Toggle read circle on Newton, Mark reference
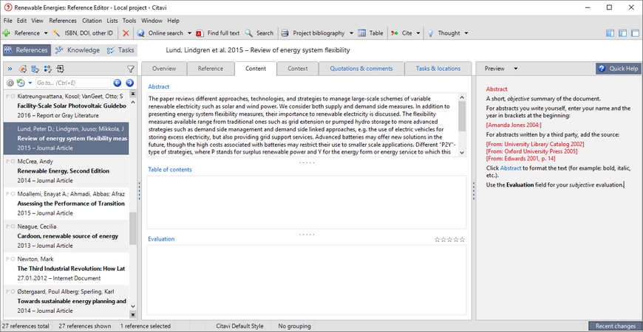643x332 pixels. tap(13, 259)
